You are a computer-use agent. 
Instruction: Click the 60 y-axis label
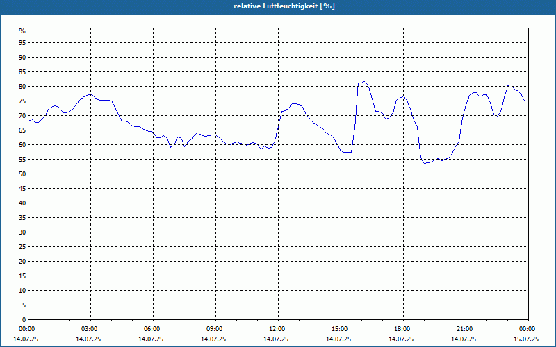point(22,145)
